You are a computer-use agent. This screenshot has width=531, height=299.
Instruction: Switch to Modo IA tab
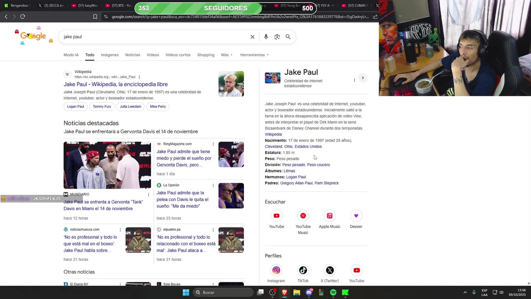tap(71, 55)
